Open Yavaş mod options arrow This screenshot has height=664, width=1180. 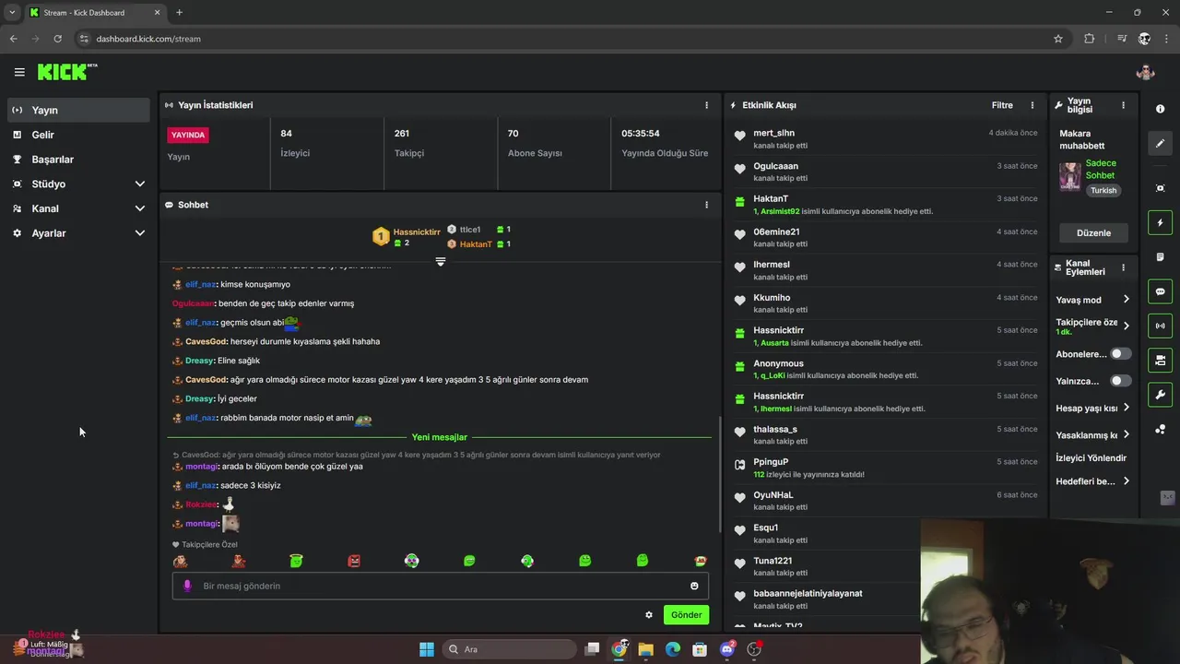[x=1127, y=300]
